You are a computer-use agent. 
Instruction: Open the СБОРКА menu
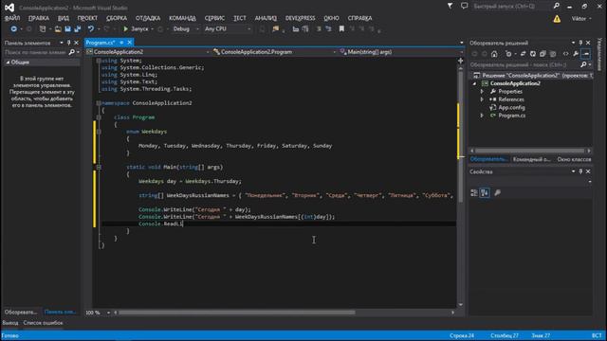click(117, 18)
